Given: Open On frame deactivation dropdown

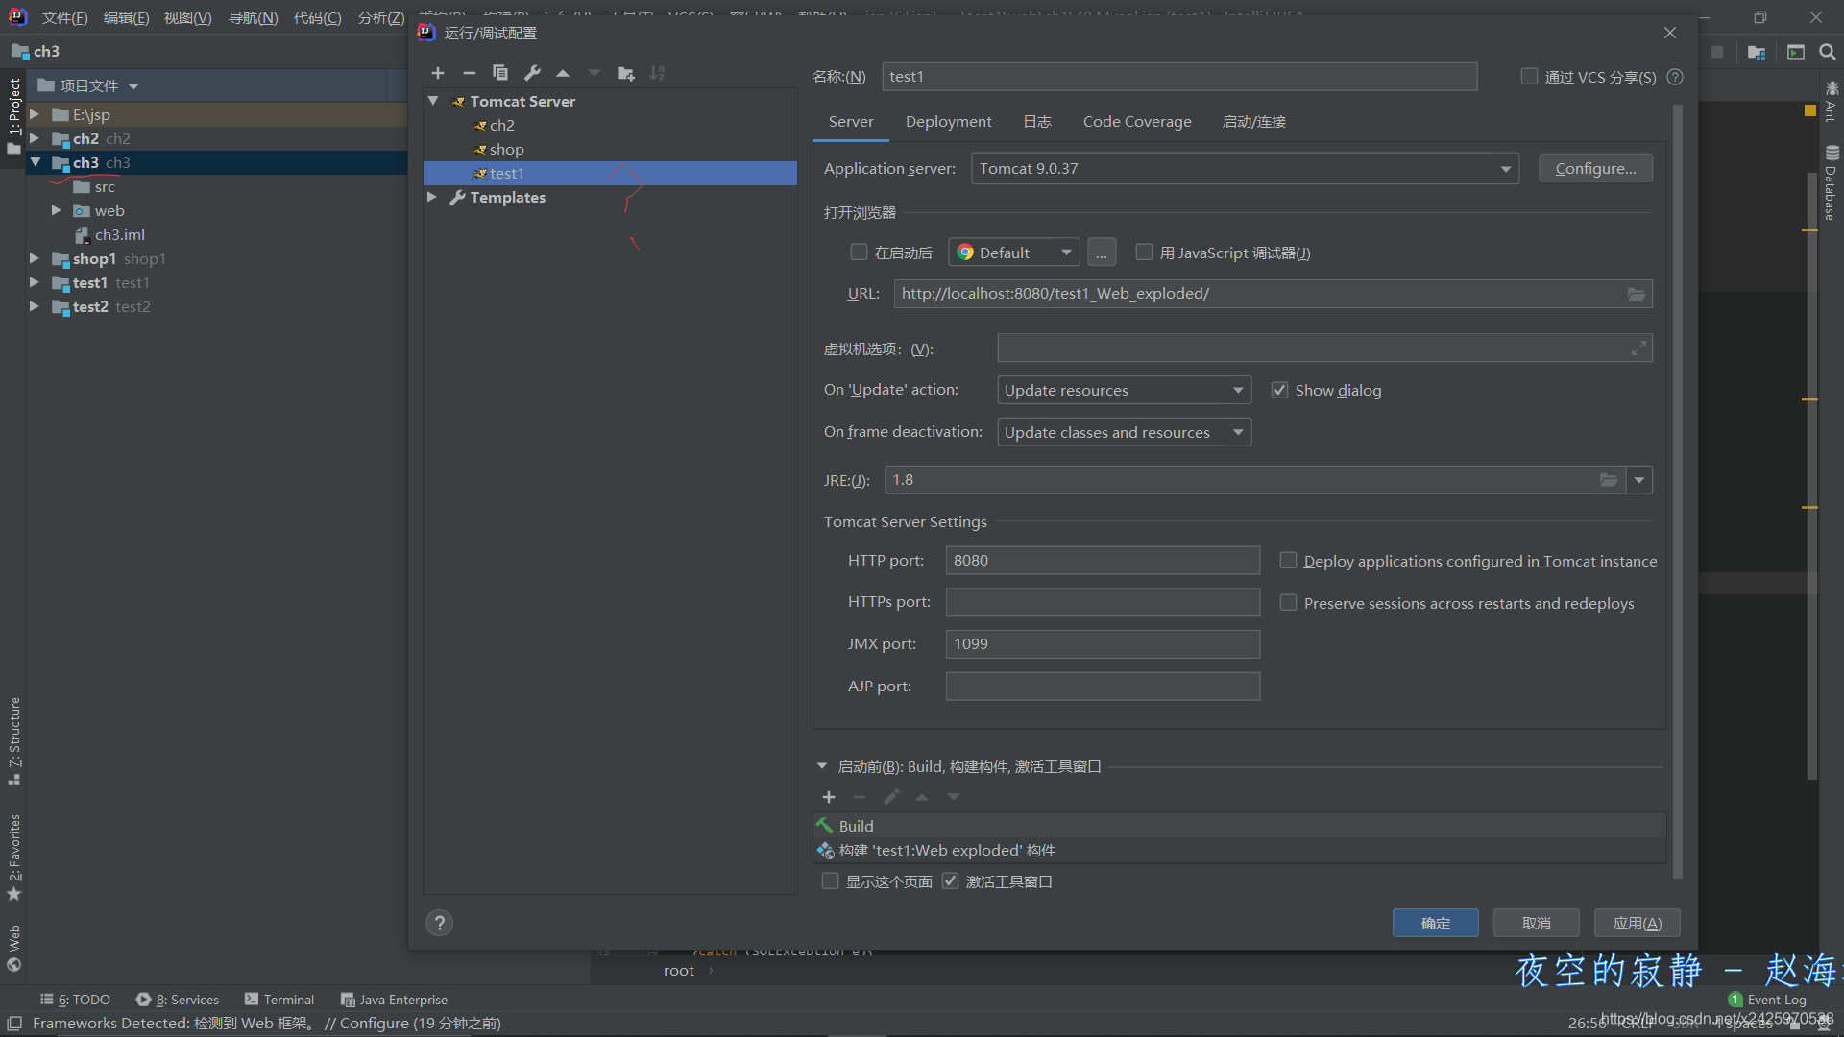Looking at the screenshot, I should point(1124,432).
